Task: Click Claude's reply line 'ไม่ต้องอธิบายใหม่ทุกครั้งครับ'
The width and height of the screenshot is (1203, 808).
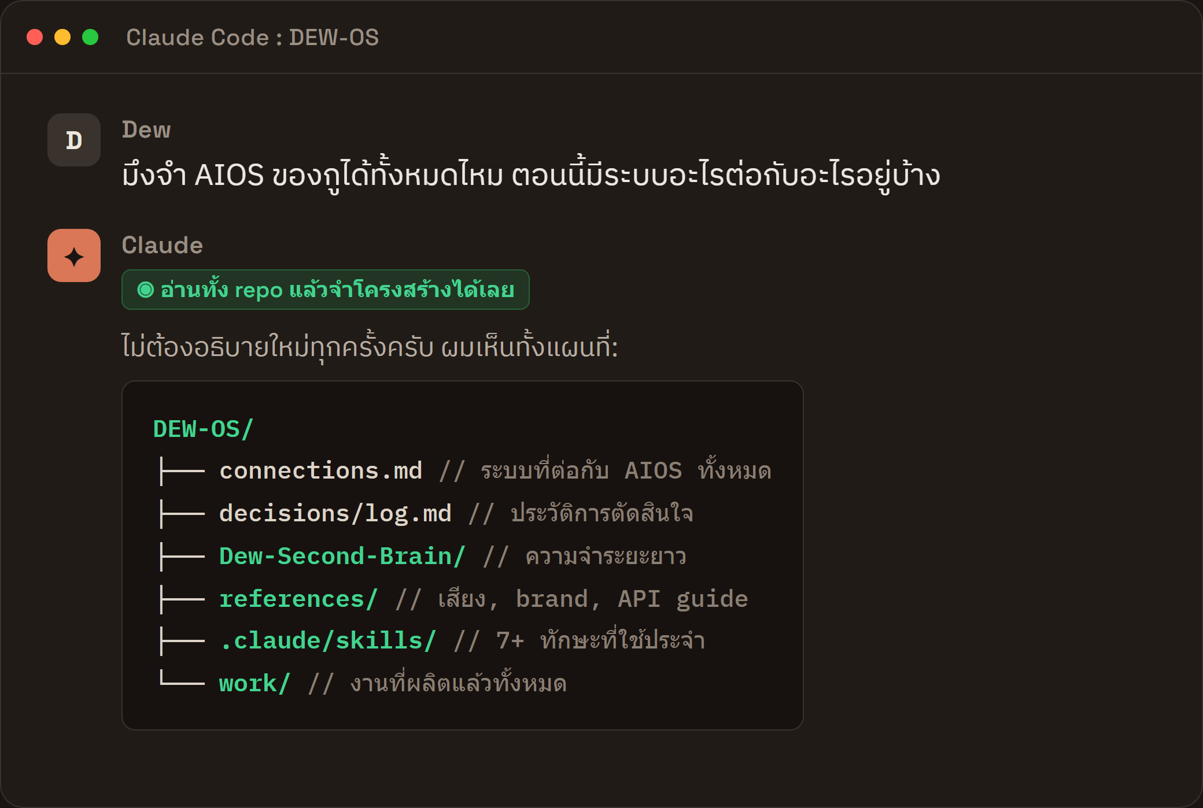Action: [370, 347]
